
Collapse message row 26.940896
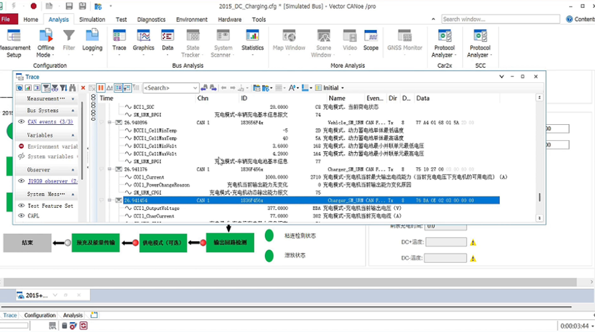109,122
